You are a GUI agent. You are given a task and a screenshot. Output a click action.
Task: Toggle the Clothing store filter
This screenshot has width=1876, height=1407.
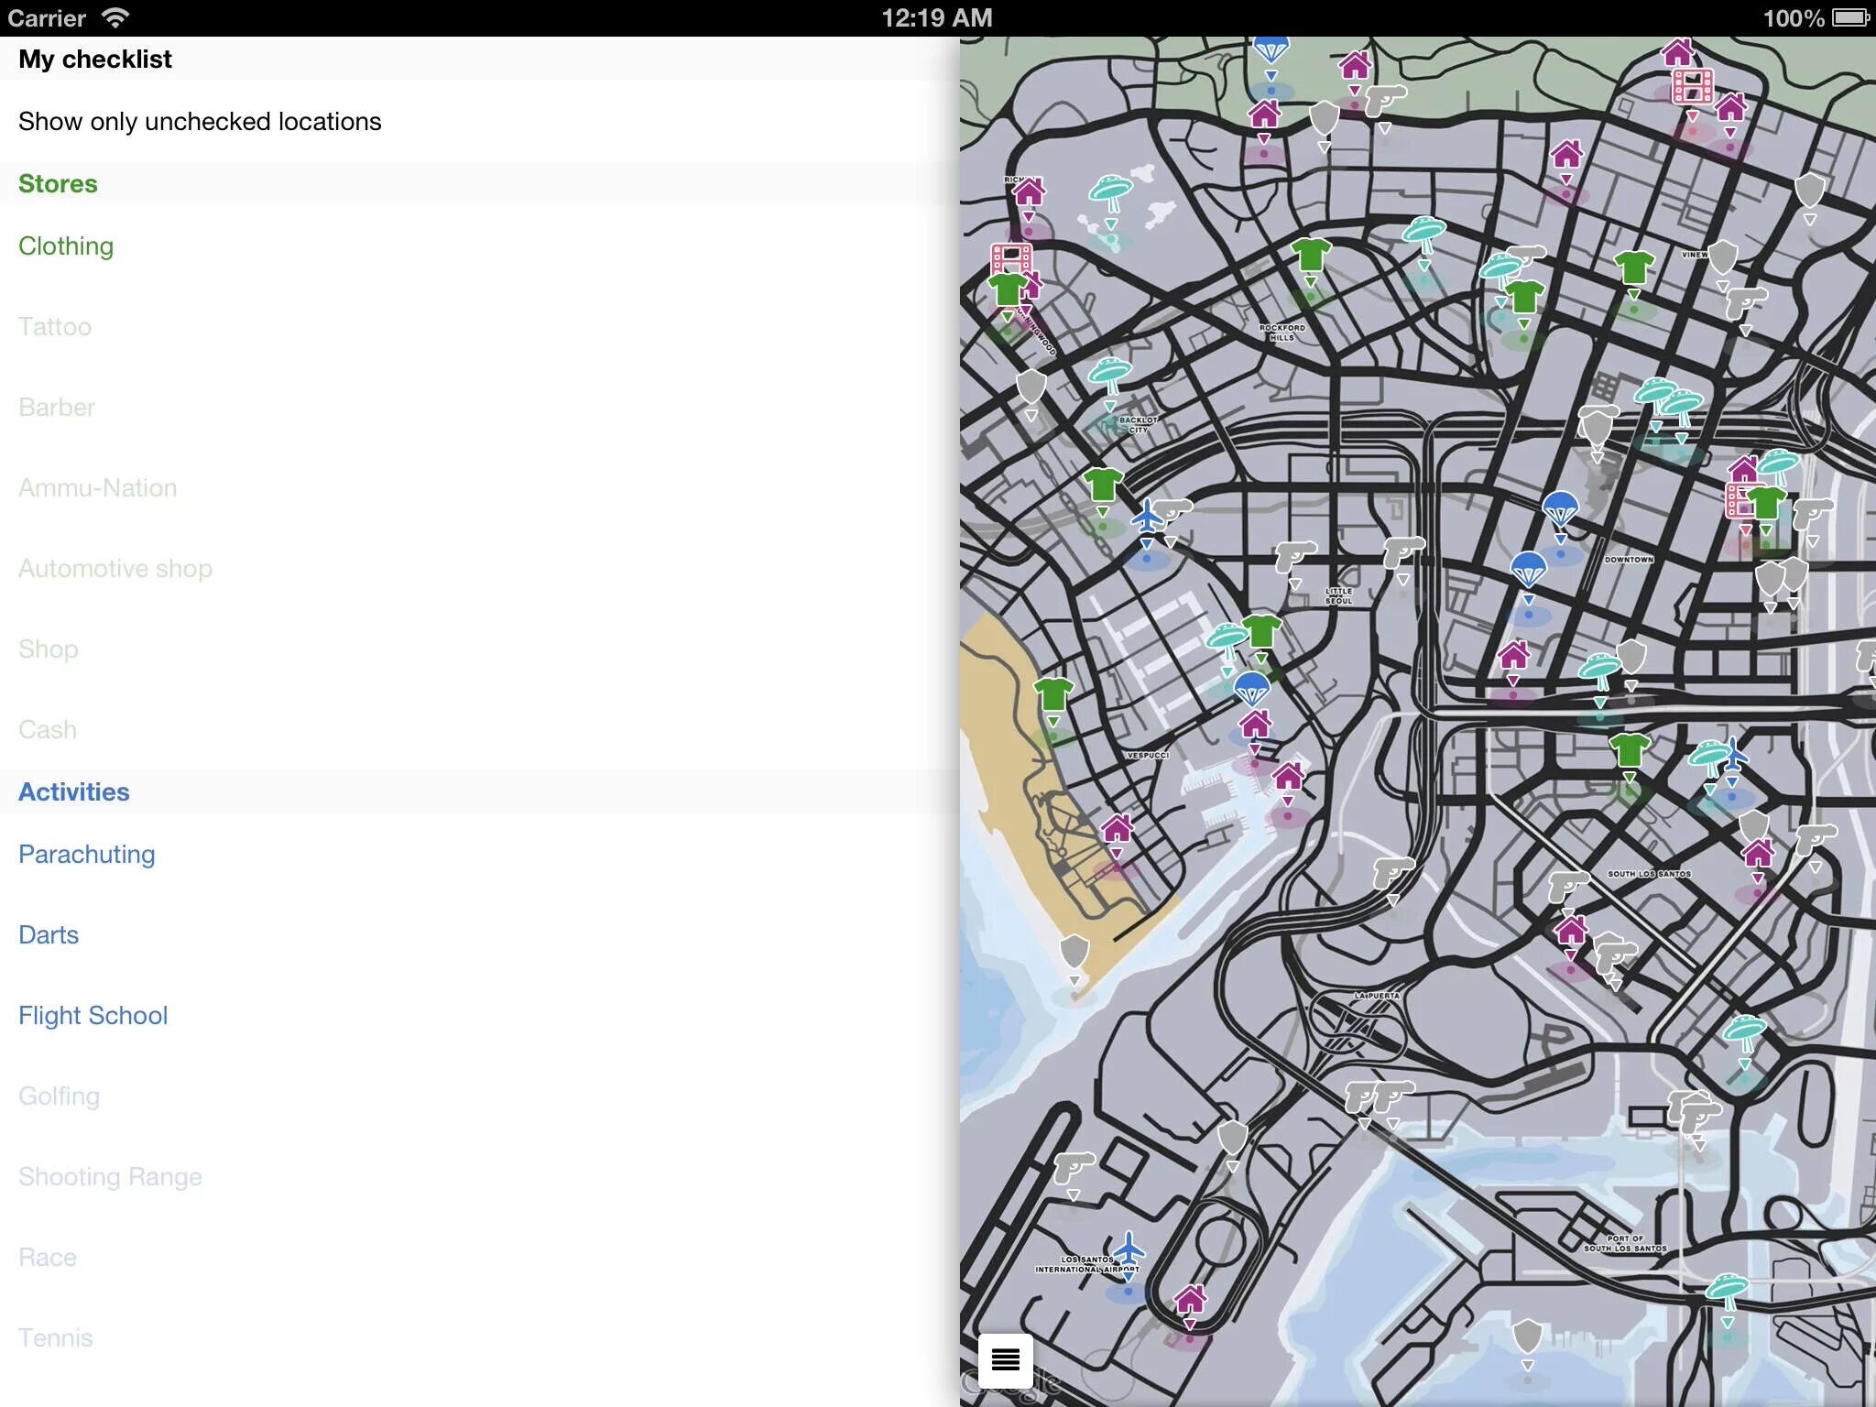point(480,246)
